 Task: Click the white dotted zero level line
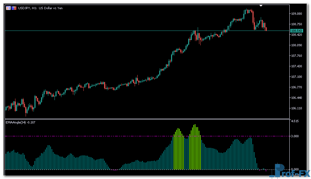pos(99,169)
